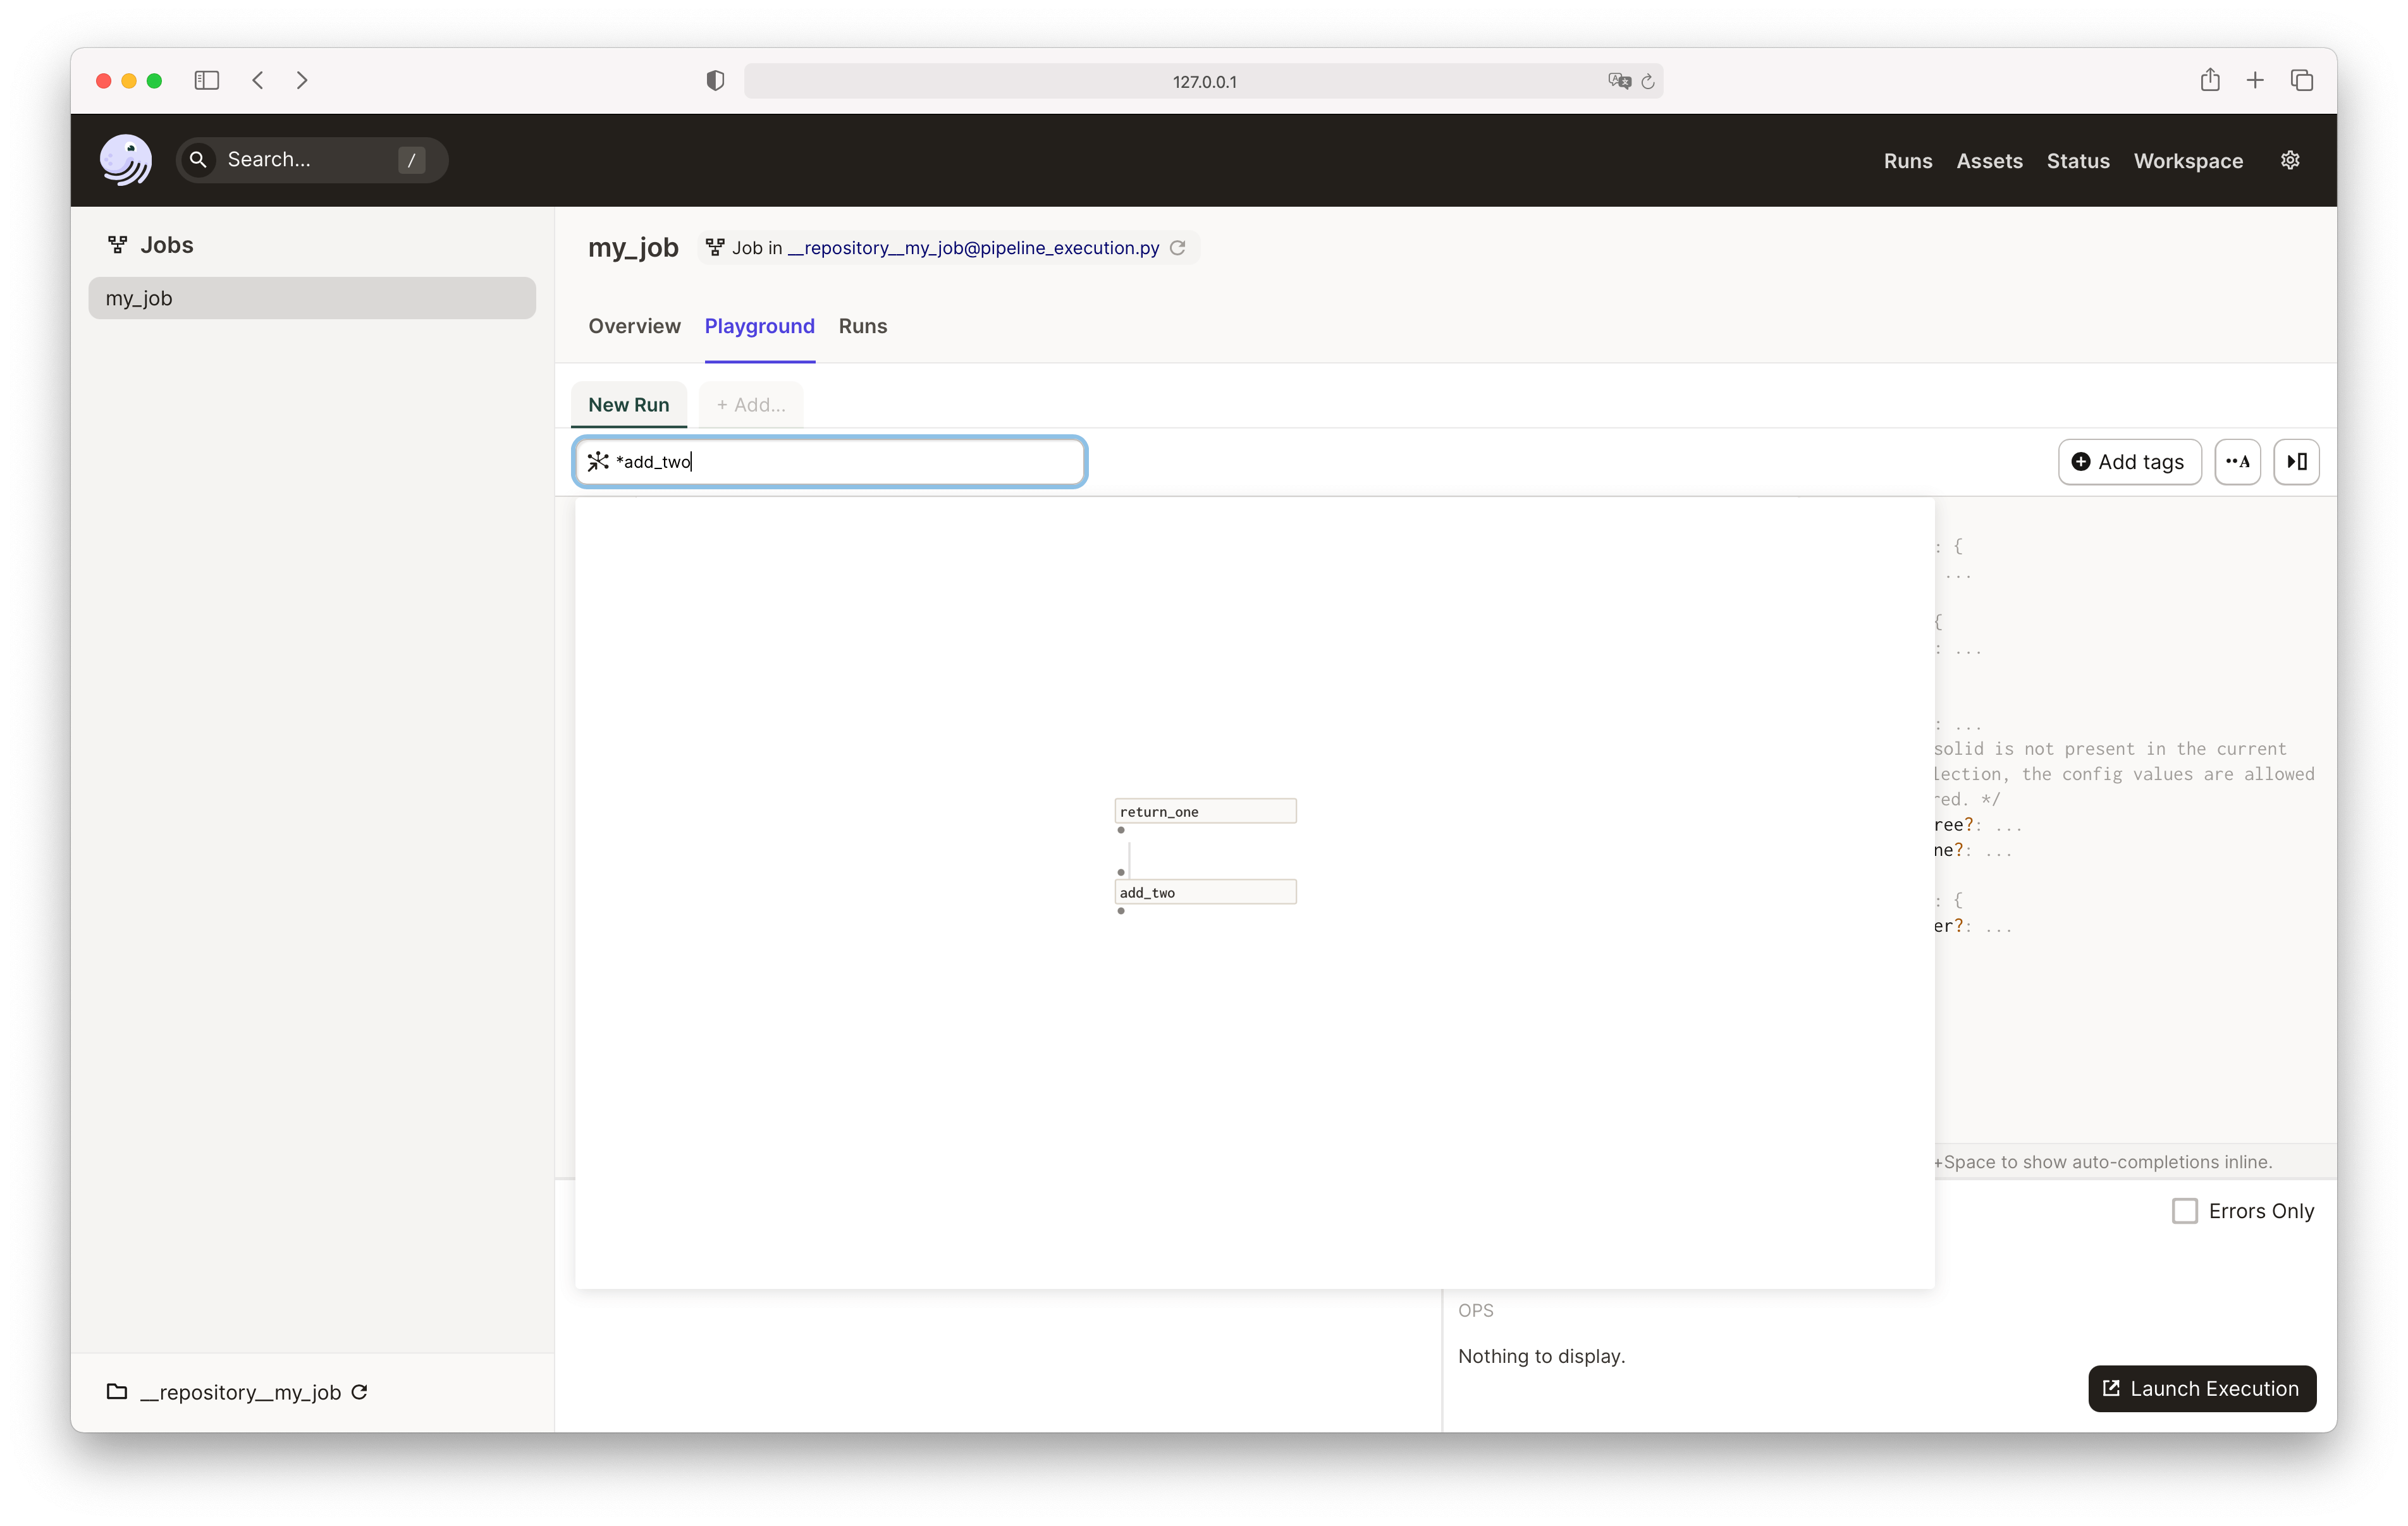Switch to the Runs tab
Viewport: 2408px width, 1526px height.
click(x=862, y=324)
